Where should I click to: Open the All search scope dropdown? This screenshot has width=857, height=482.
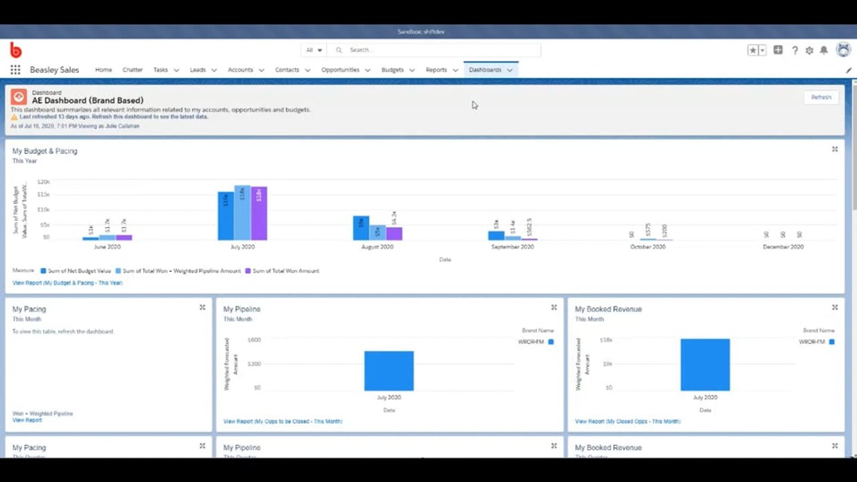click(x=314, y=50)
